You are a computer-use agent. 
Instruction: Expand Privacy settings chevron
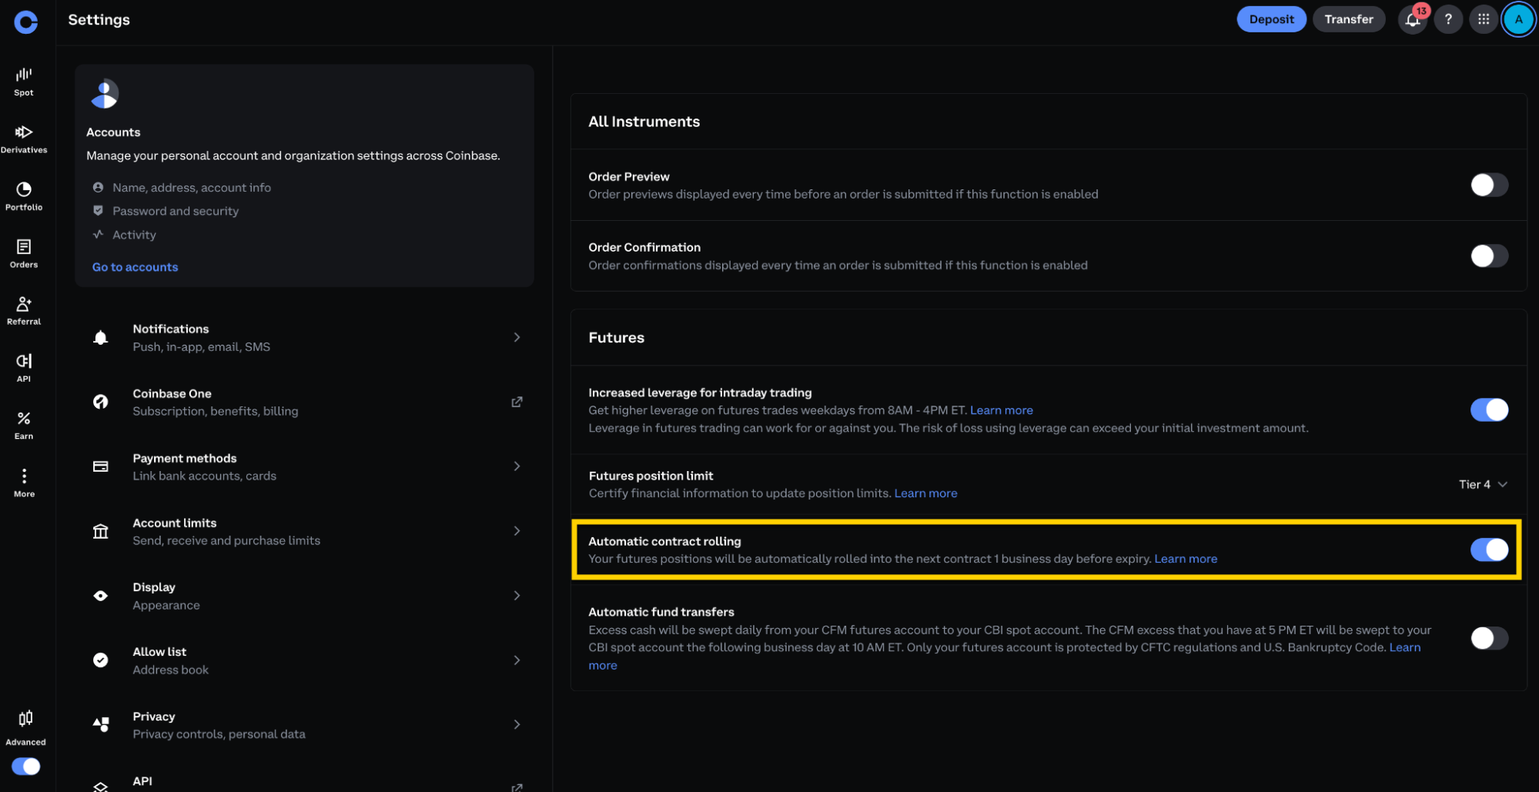click(x=517, y=724)
